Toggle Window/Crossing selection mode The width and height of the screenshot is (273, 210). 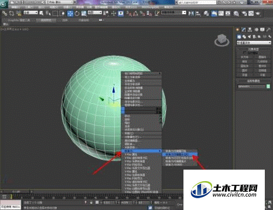62,13
